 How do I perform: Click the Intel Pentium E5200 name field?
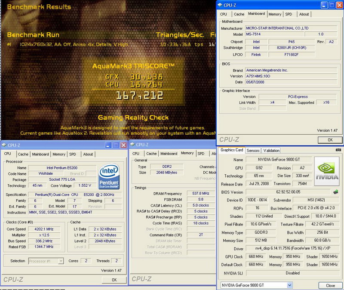tap(62, 168)
